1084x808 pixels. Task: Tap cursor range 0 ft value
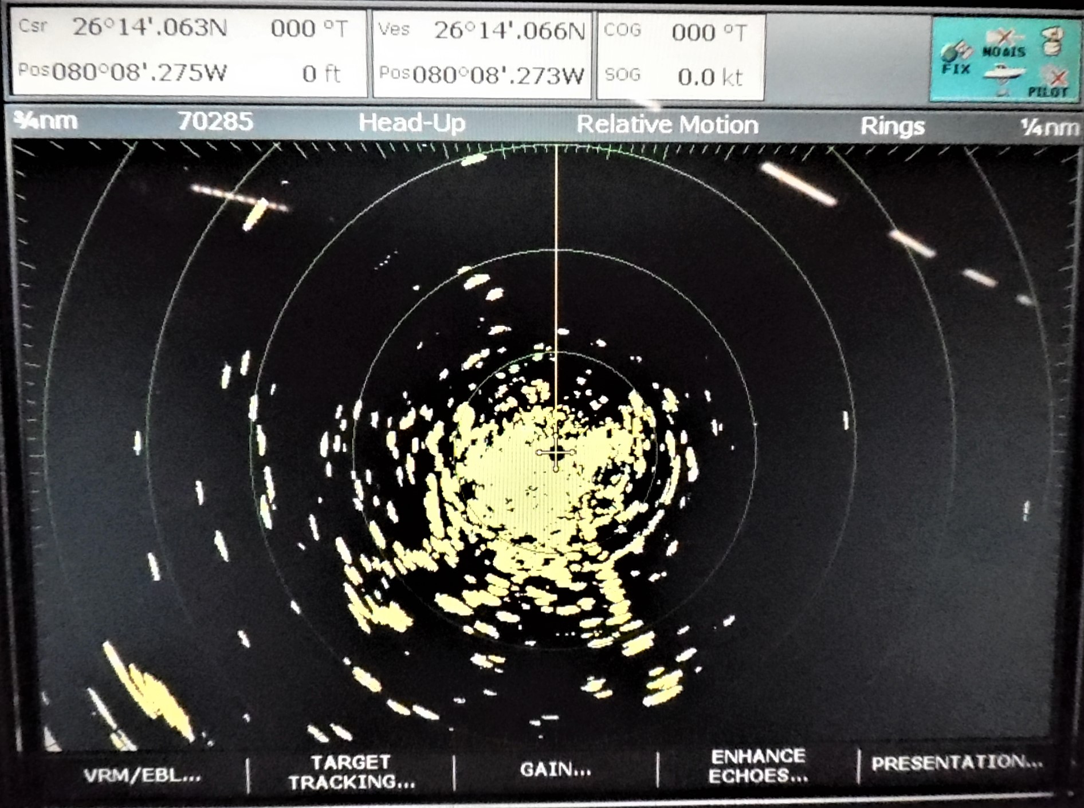pos(321,73)
